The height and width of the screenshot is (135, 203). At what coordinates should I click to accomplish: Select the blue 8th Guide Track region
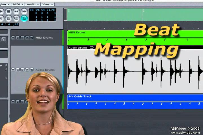point(135,102)
